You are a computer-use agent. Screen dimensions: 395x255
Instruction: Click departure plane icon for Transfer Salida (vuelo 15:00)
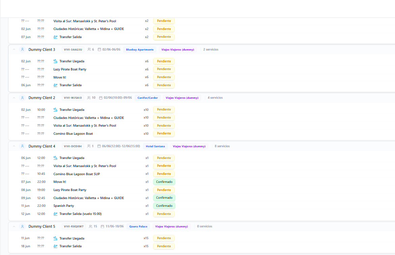pyautogui.click(x=55, y=214)
